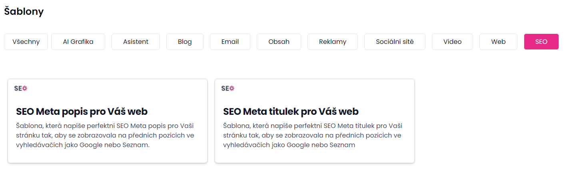Show all templates with Všechny filter
This screenshot has height=171, width=565.
click(x=26, y=41)
